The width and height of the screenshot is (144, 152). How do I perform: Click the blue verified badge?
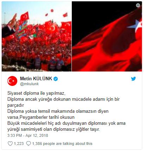[56, 79]
